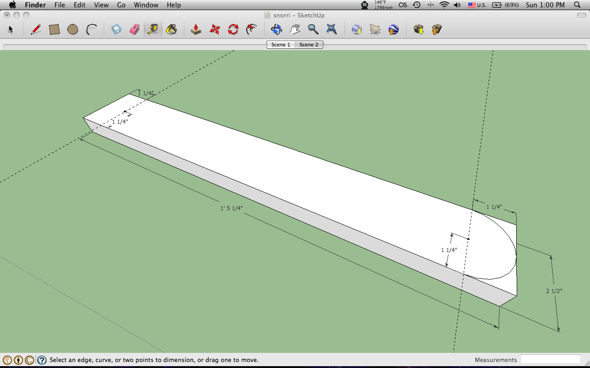
Task: Open the Finder application menu
Action: pyautogui.click(x=35, y=5)
